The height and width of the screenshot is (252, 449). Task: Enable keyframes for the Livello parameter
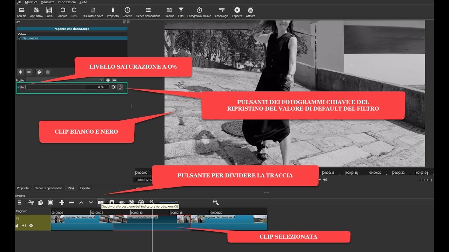pos(120,87)
